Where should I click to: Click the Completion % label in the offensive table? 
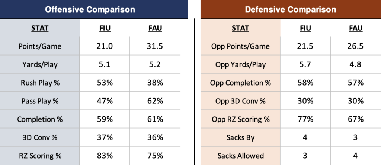click(39, 119)
